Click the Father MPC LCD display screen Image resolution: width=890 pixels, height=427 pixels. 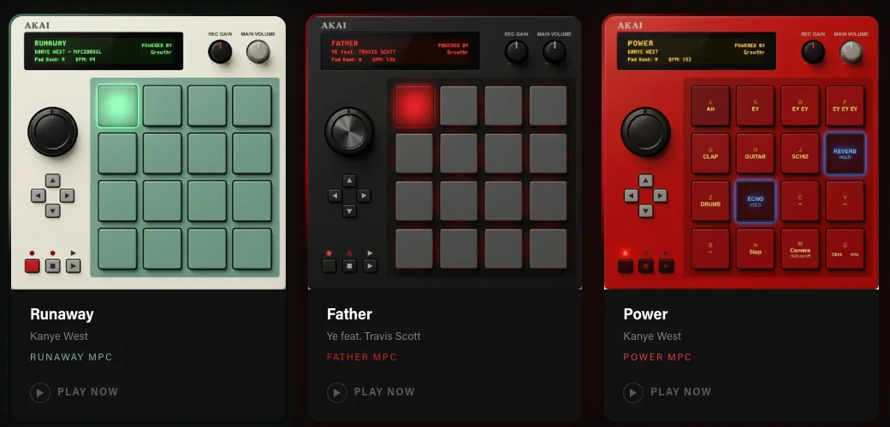click(x=400, y=51)
